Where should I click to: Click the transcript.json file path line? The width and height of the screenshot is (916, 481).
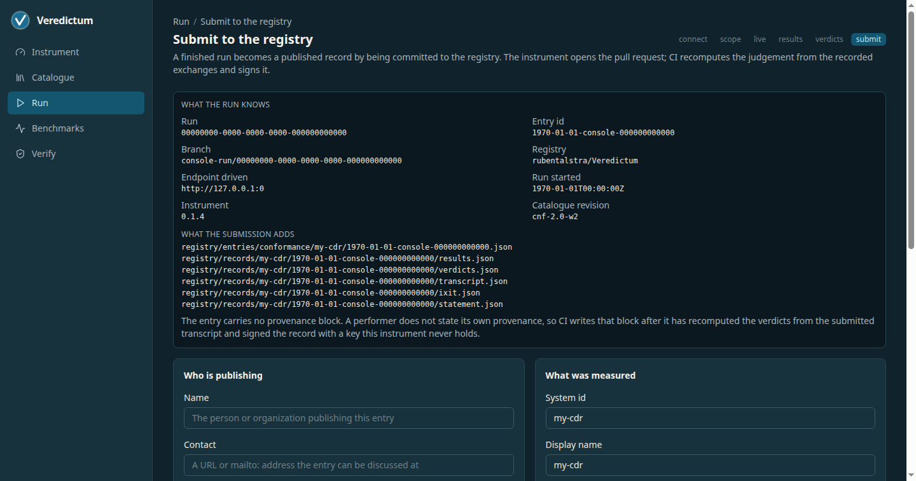tap(344, 281)
